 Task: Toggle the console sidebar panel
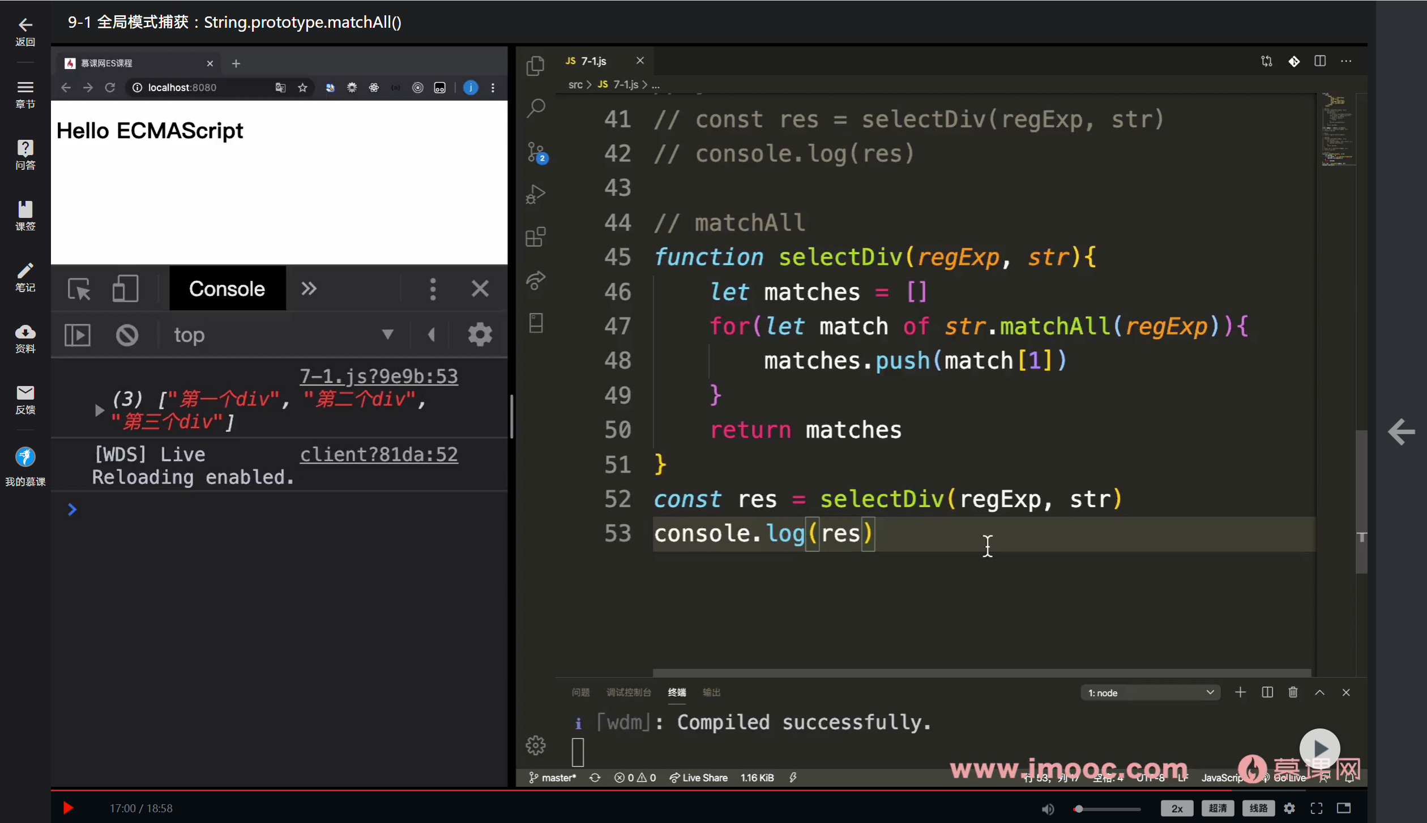click(78, 335)
